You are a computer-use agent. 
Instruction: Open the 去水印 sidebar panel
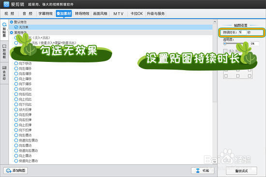(x=4, y=73)
